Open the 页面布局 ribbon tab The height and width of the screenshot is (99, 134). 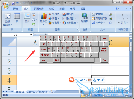39,9
